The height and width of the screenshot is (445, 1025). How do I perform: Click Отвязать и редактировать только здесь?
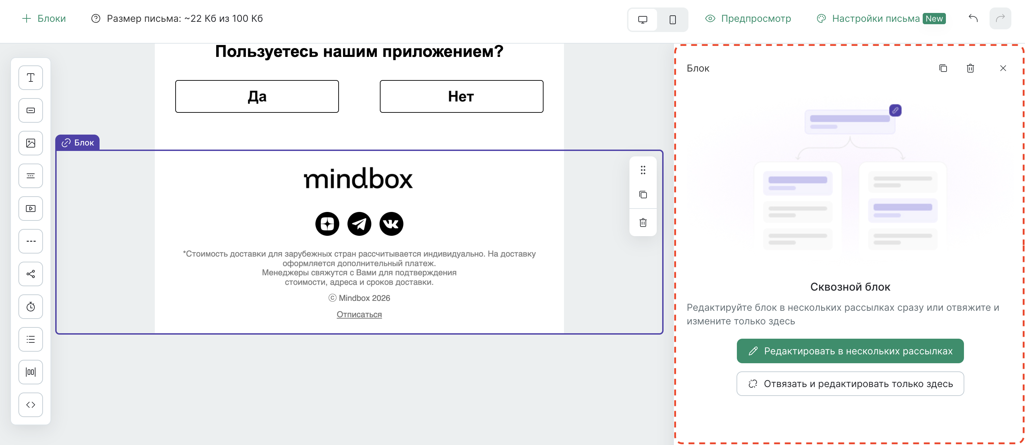[x=850, y=384]
